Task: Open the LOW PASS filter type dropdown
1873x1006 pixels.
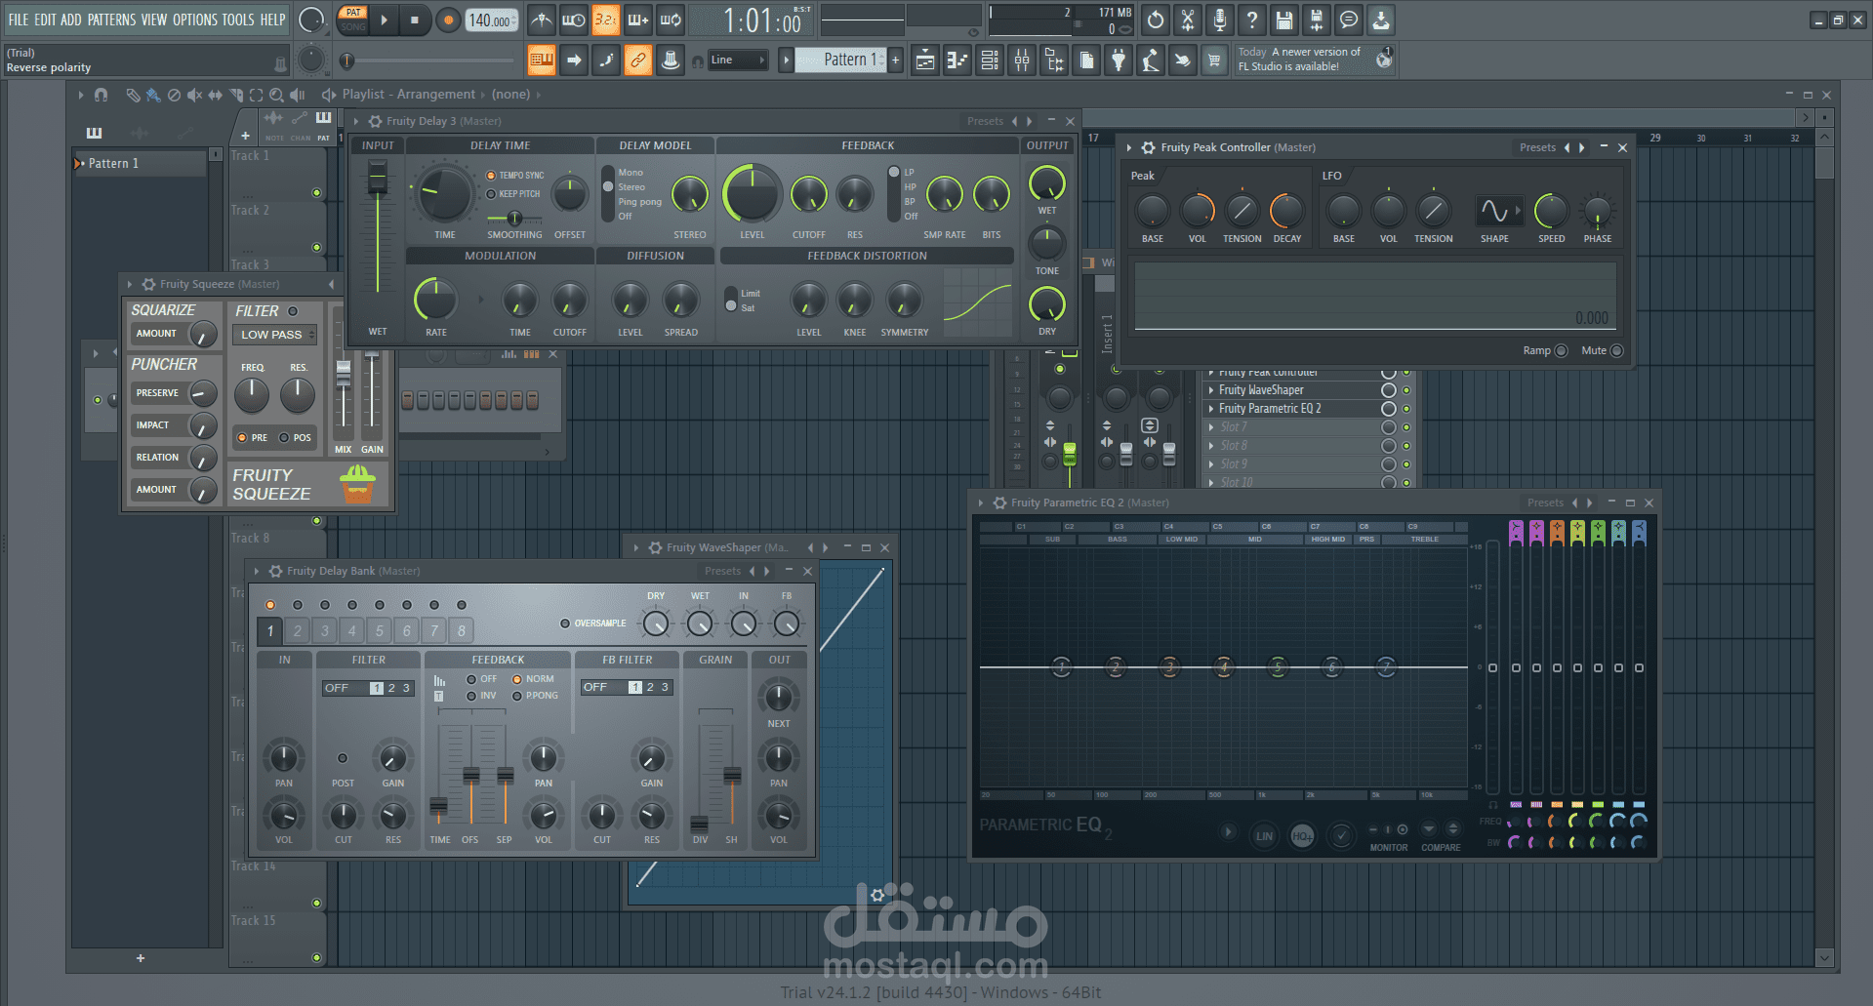Action: (274, 335)
